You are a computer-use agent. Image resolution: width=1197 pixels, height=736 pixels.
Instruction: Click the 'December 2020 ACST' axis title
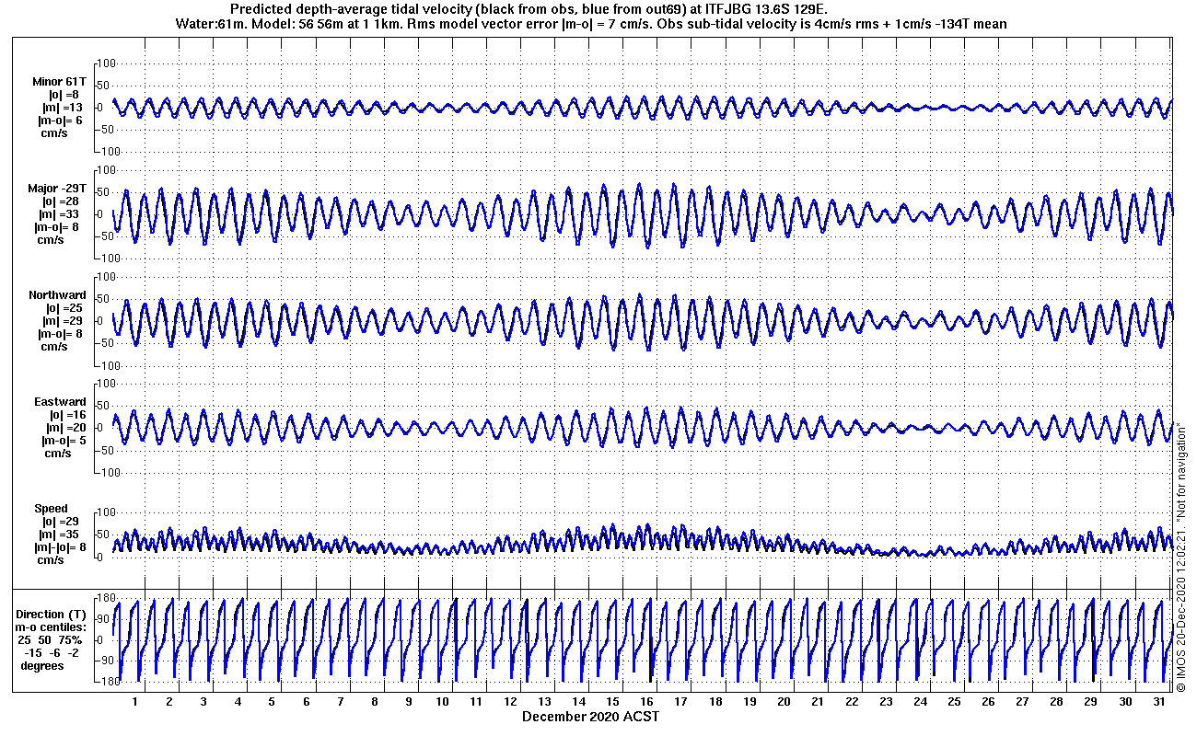point(590,717)
